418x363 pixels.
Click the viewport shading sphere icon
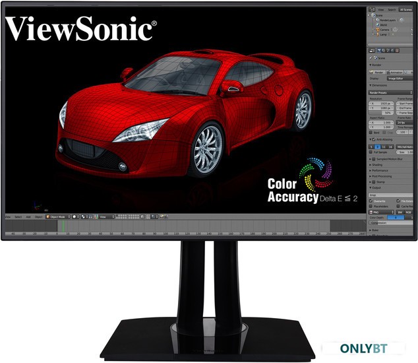75,216
